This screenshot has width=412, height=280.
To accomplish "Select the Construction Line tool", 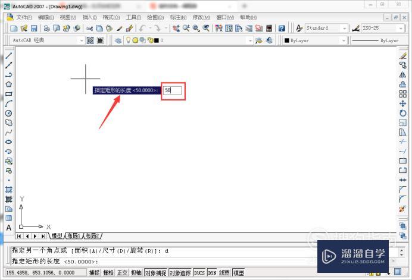I will tap(9, 65).
